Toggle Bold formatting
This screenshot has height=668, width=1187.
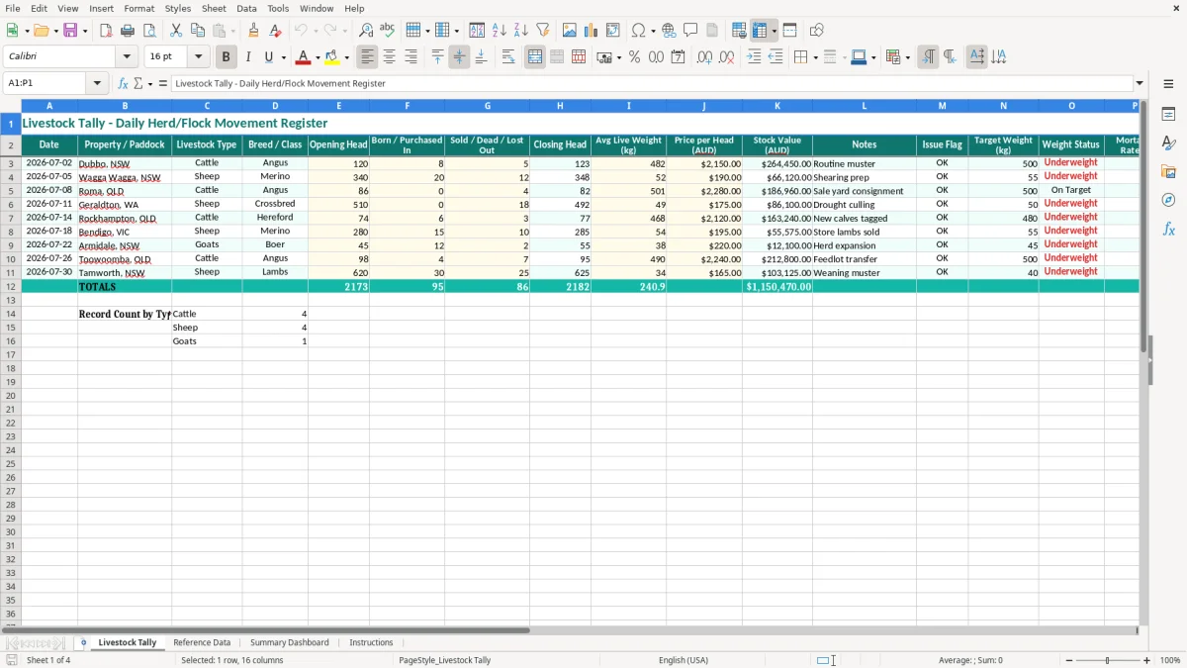(227, 57)
